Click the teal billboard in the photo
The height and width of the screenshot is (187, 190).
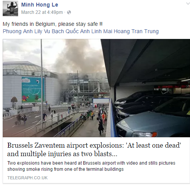tap(33, 89)
